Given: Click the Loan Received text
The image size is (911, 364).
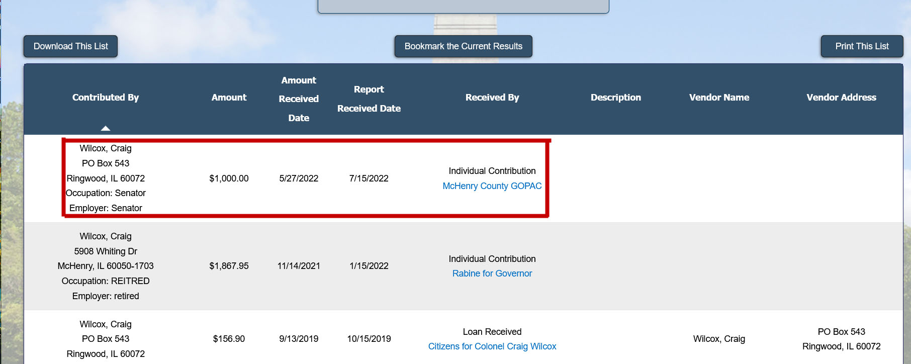Looking at the screenshot, I should [492, 332].
